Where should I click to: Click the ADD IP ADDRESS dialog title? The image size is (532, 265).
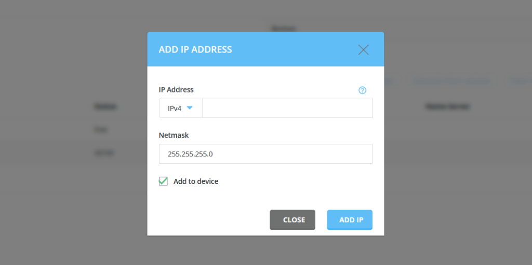195,49
